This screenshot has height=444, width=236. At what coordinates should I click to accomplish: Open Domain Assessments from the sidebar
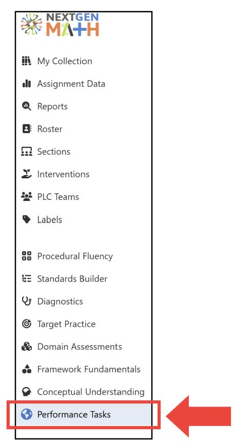click(x=72, y=346)
